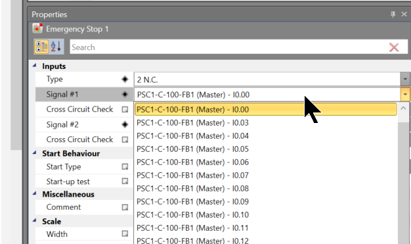Select Master I0.03 from list
Screen dimensions: 411x244
(265, 122)
